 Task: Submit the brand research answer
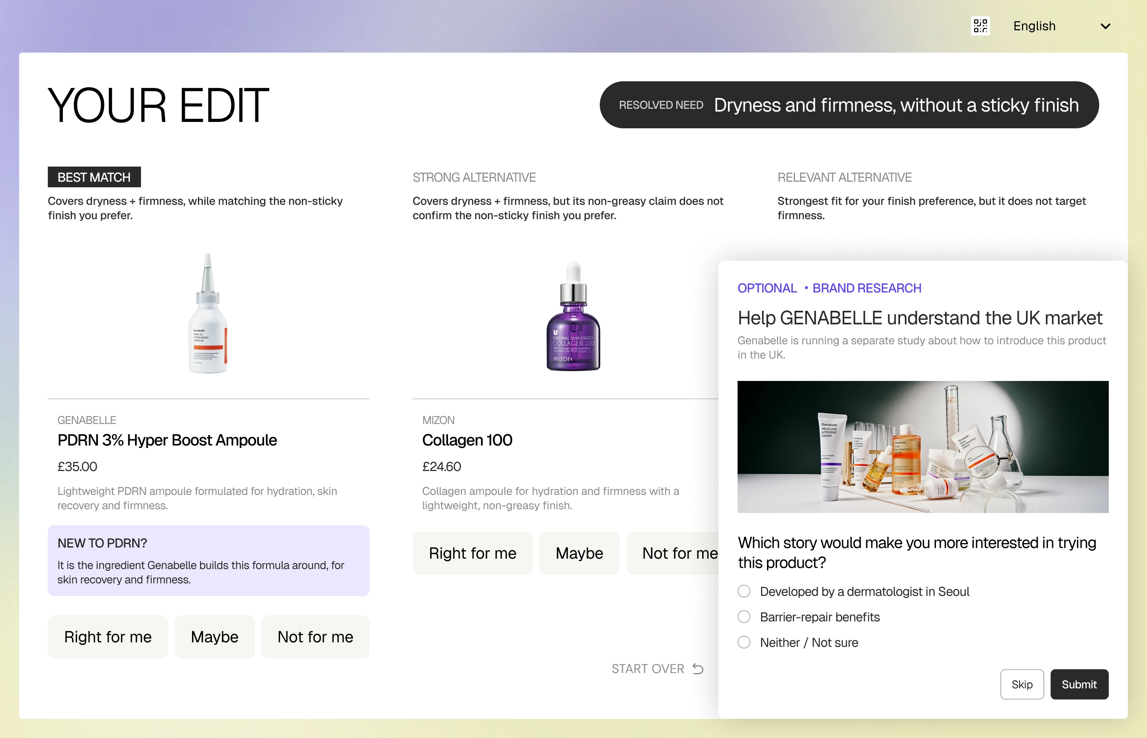tap(1079, 684)
